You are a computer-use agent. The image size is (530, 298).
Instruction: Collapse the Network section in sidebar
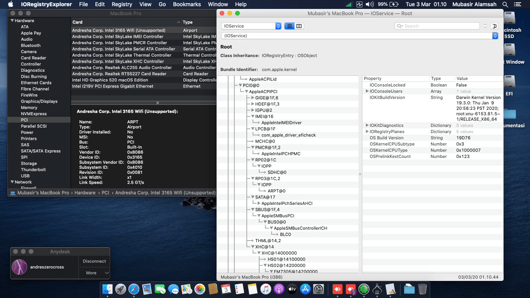click(12, 182)
